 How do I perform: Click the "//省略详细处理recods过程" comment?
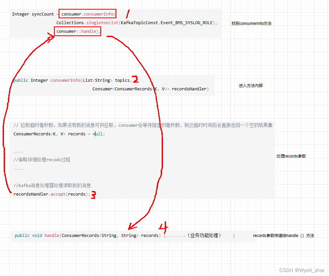[x=42, y=160]
